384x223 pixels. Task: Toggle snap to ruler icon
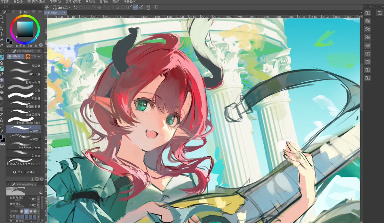[130, 7]
